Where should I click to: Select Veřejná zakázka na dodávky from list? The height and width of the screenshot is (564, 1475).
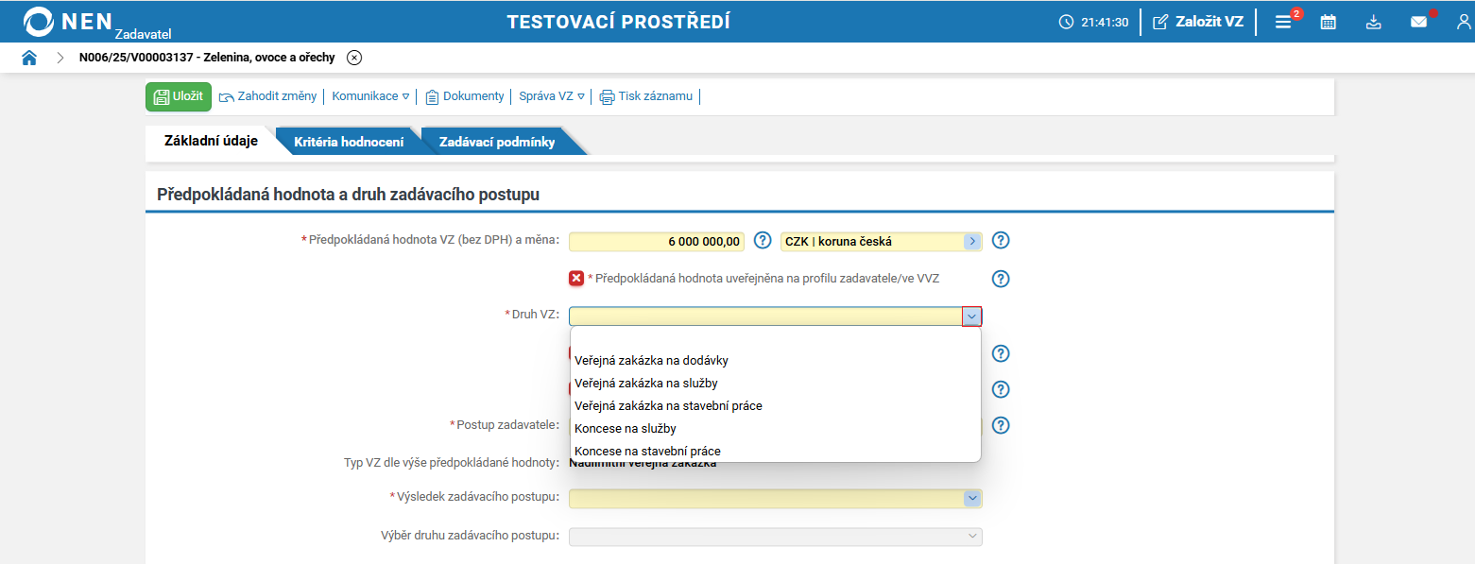[x=652, y=360]
